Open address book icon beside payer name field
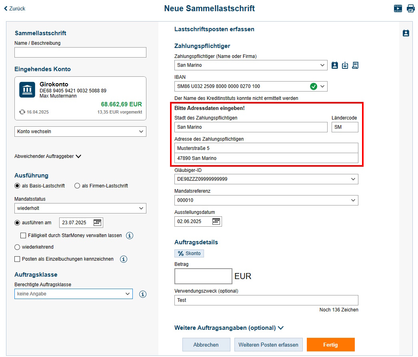Screen dimensions: 418x357 [335, 65]
